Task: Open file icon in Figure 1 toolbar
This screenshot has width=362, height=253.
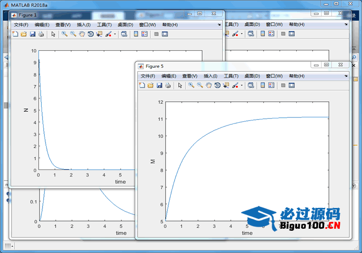Action: [24, 34]
